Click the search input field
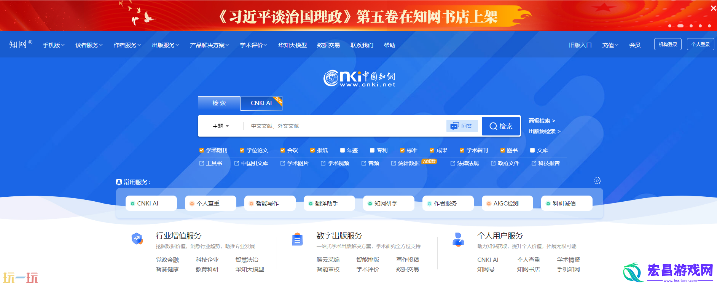The image size is (717, 285). [344, 126]
